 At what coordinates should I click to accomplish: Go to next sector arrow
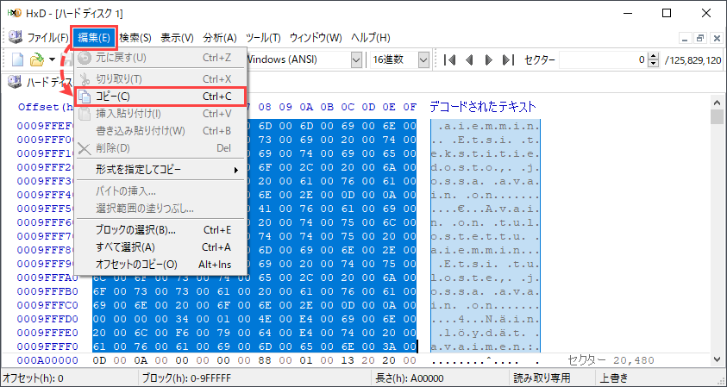point(489,59)
